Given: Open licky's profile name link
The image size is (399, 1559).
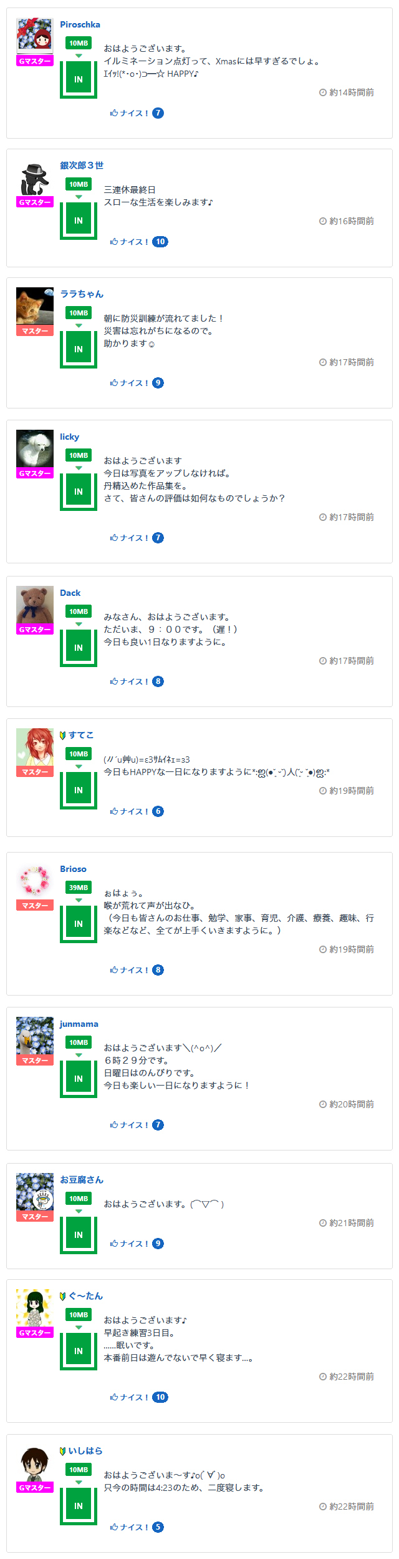Looking at the screenshot, I should [69, 437].
